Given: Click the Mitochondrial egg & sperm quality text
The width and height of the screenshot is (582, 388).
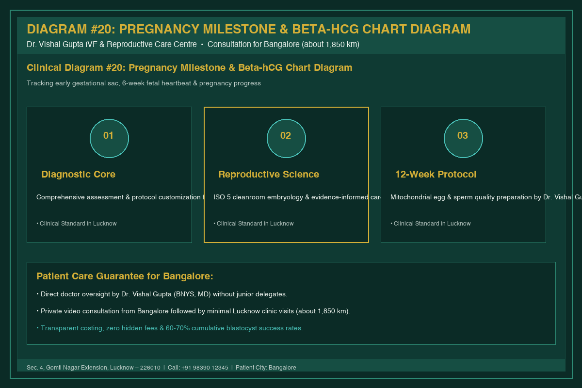Looking at the screenshot, I should (486, 197).
